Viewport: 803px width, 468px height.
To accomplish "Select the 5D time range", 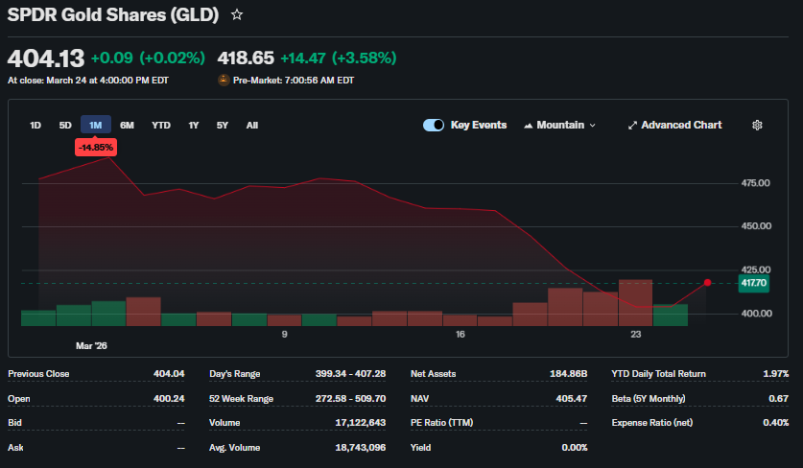I will point(65,126).
